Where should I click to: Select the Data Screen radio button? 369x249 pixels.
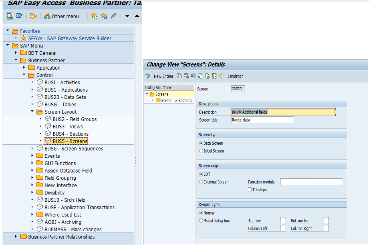[x=201, y=143]
